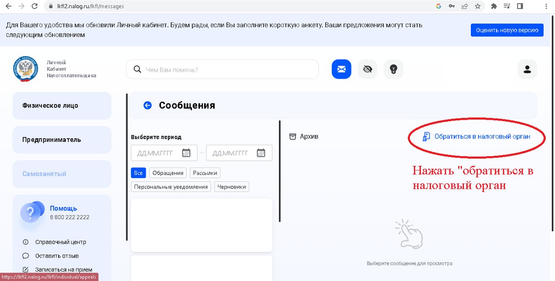
Task: Click the back arrow next to Сообщения
Action: tap(147, 105)
